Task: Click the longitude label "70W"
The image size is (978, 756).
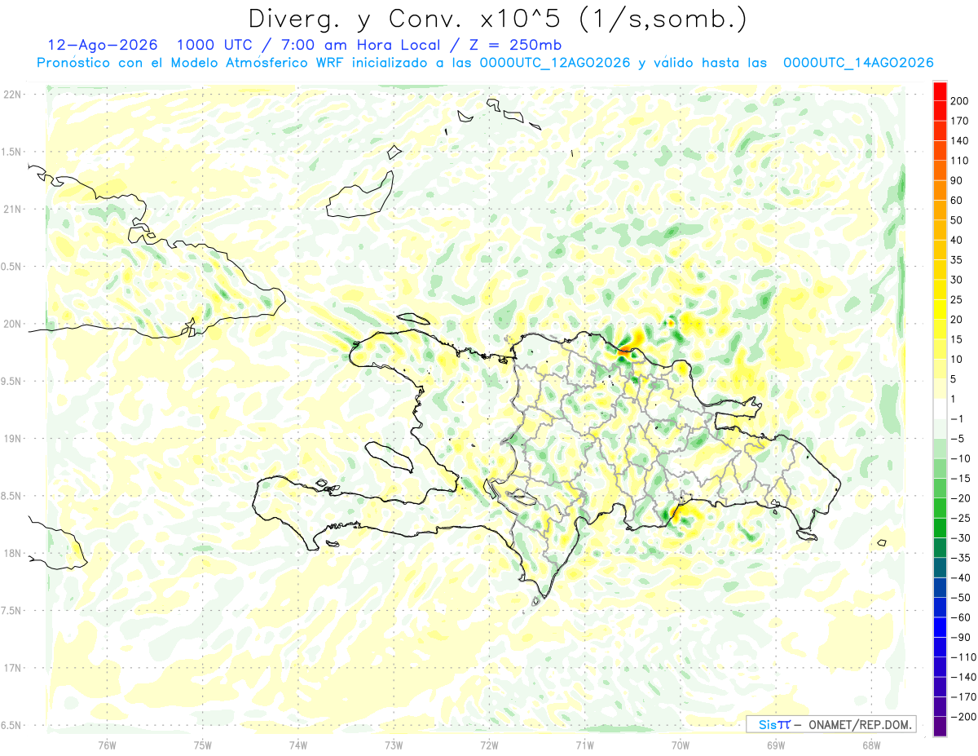Action: pos(681,744)
